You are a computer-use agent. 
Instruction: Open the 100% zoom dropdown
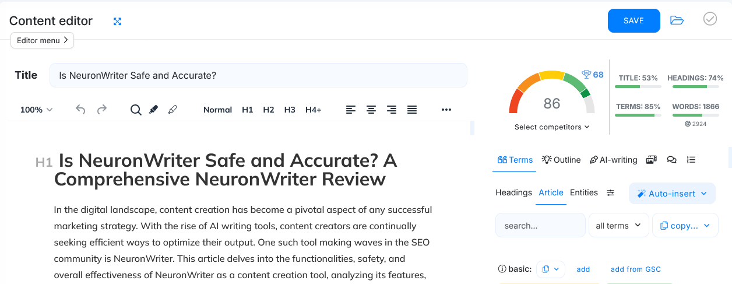point(36,110)
